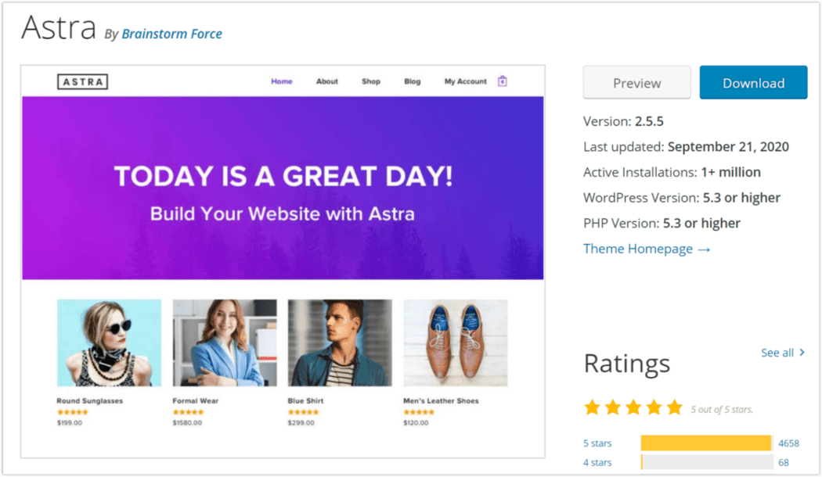Image resolution: width=822 pixels, height=477 pixels.
Task: Click the orange 5 stars rating bar
Action: pyautogui.click(x=705, y=443)
